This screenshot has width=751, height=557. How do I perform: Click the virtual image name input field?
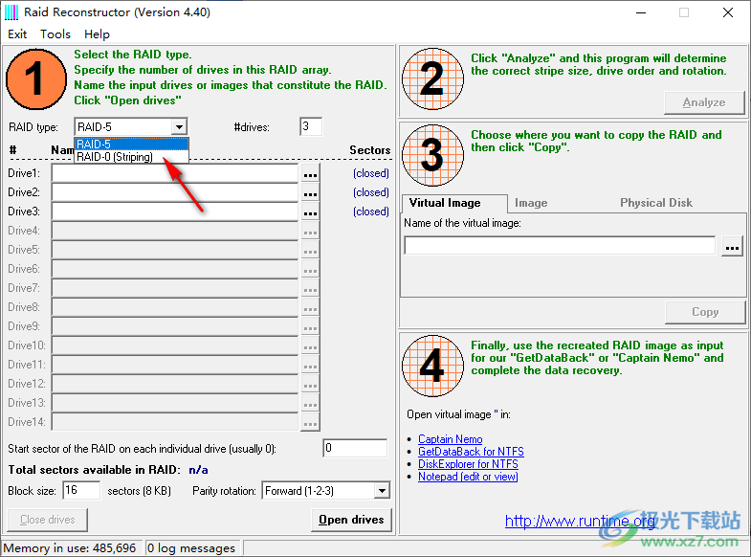click(x=560, y=246)
